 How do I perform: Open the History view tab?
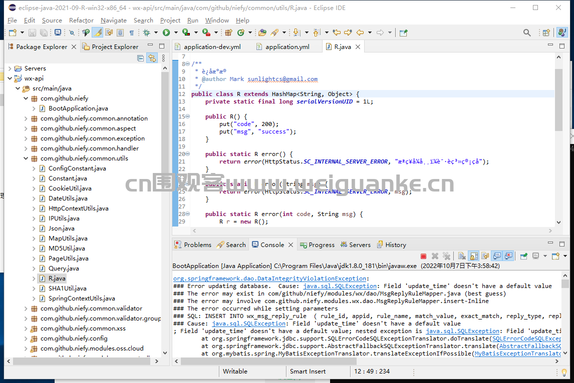(x=391, y=245)
